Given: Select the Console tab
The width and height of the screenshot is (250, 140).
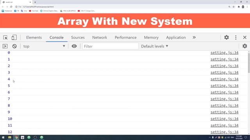Looking at the screenshot, I should [x=57, y=37].
